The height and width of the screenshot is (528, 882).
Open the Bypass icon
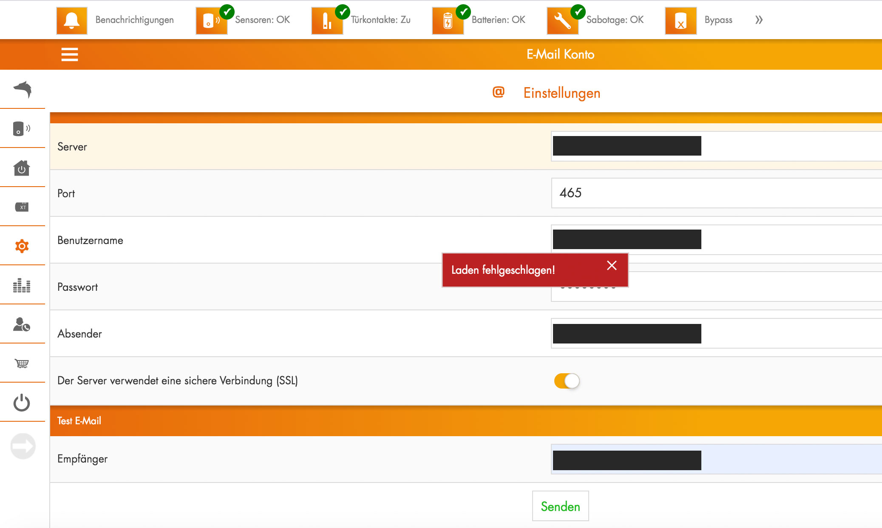point(681,20)
